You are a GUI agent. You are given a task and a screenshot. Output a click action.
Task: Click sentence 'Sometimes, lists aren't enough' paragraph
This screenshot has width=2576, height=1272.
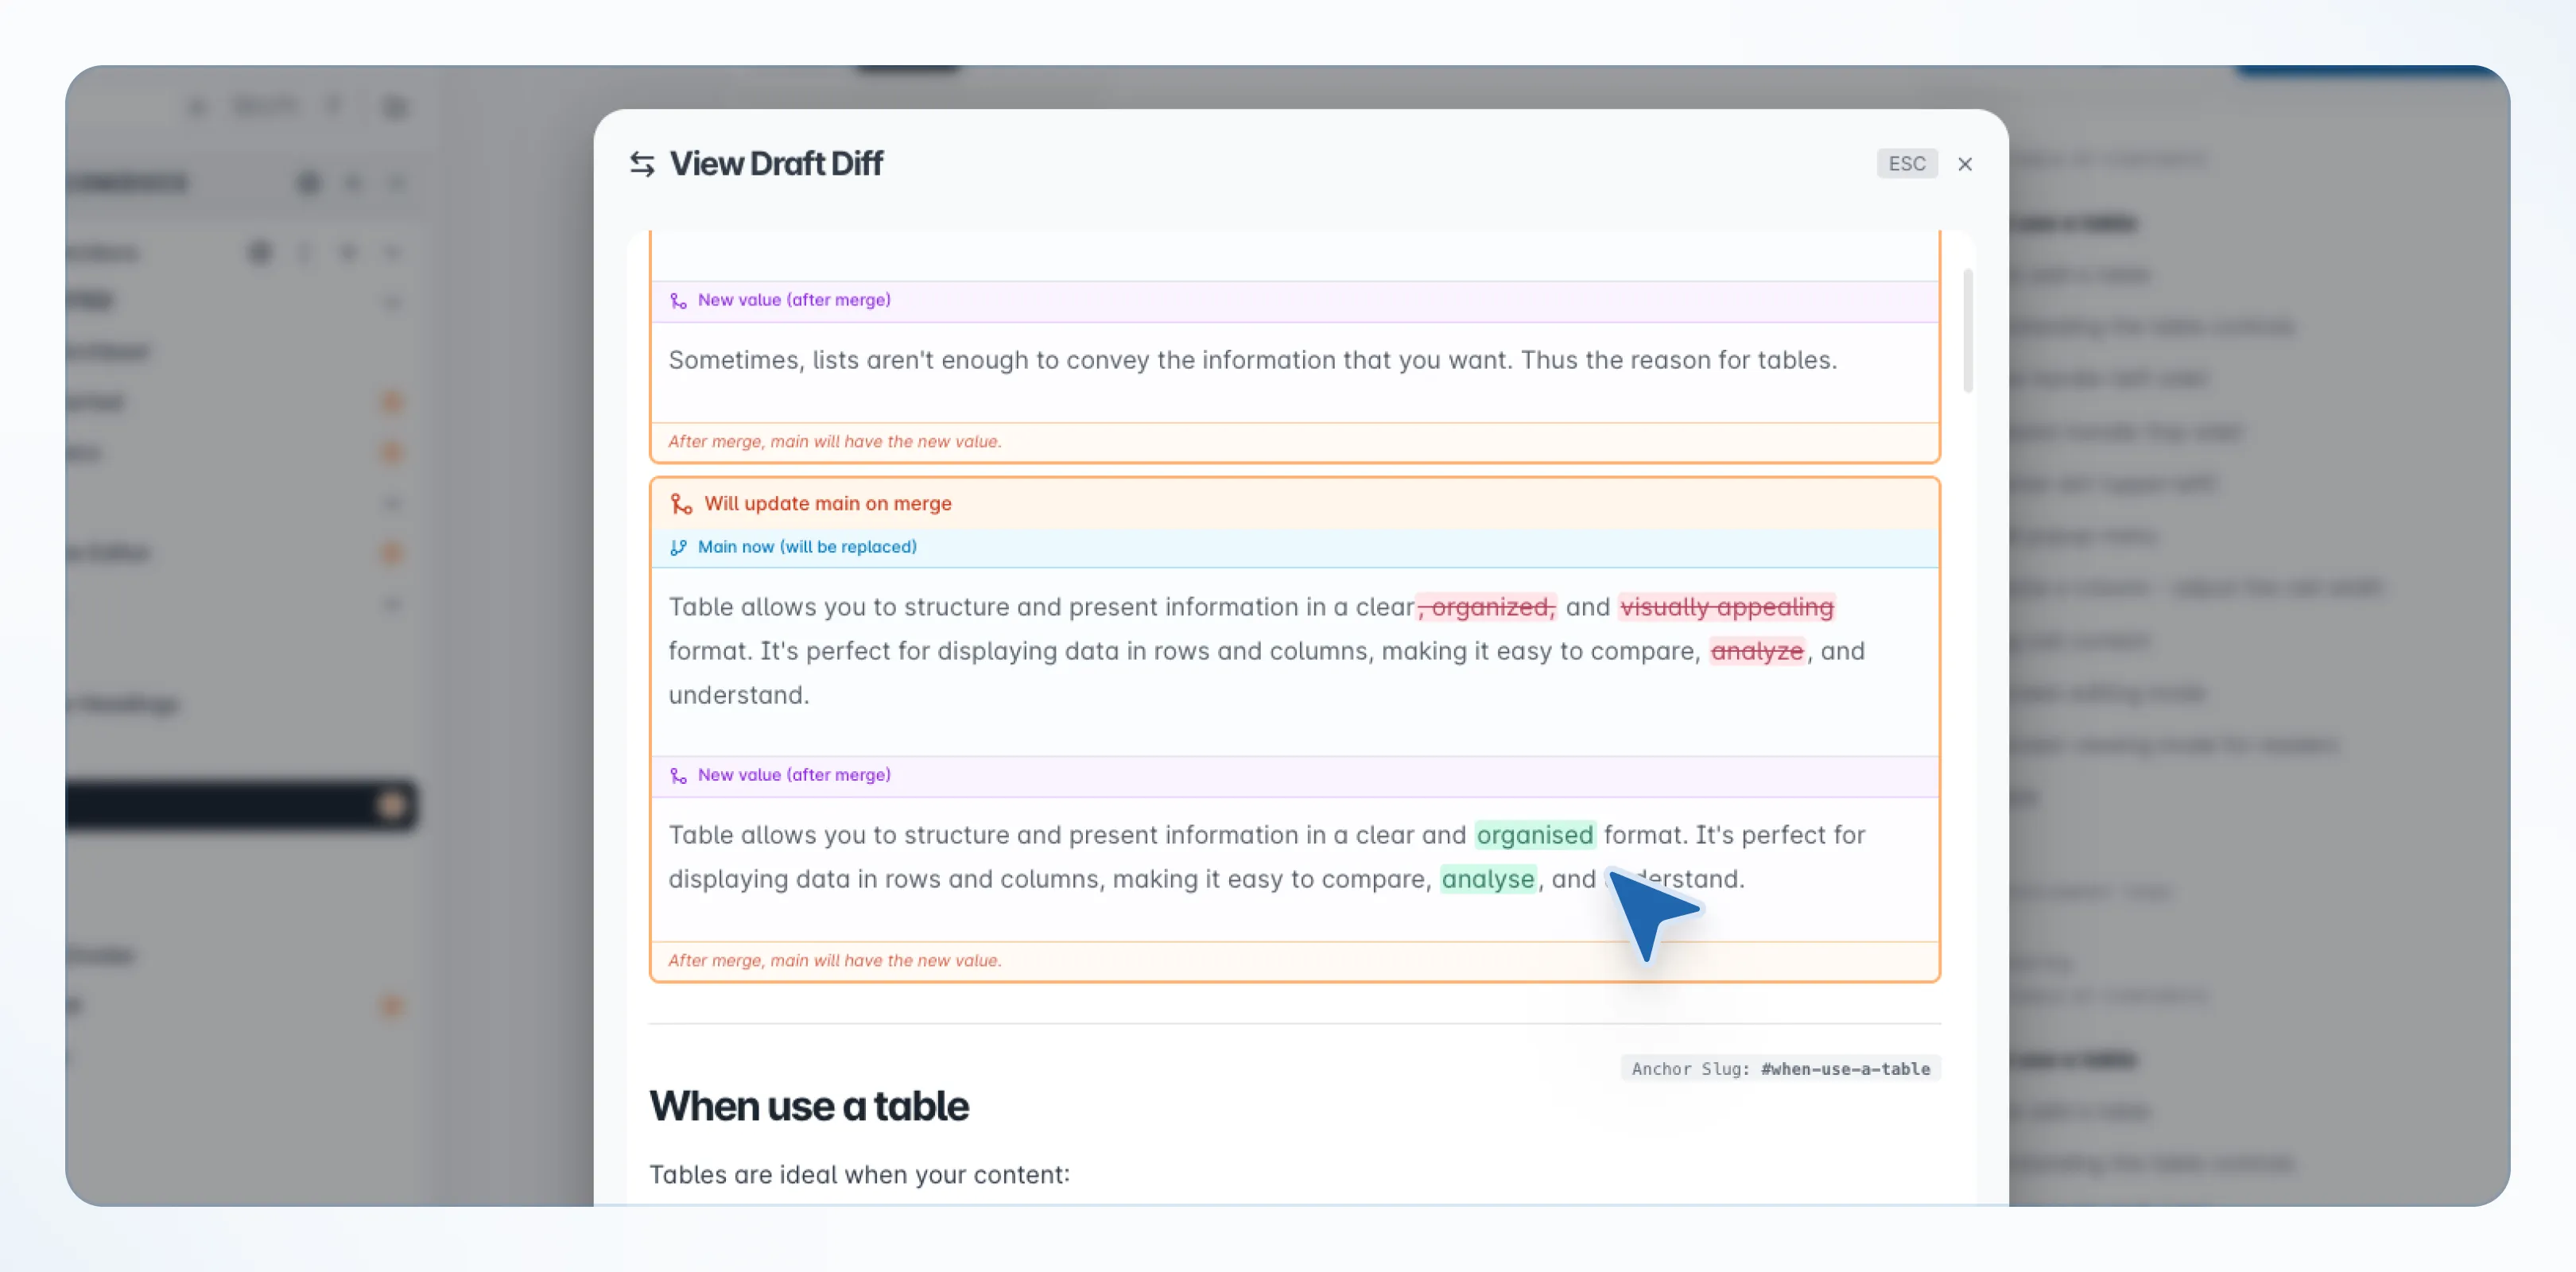(x=1252, y=360)
